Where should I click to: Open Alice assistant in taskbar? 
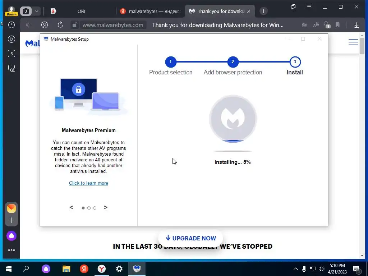click(46, 269)
